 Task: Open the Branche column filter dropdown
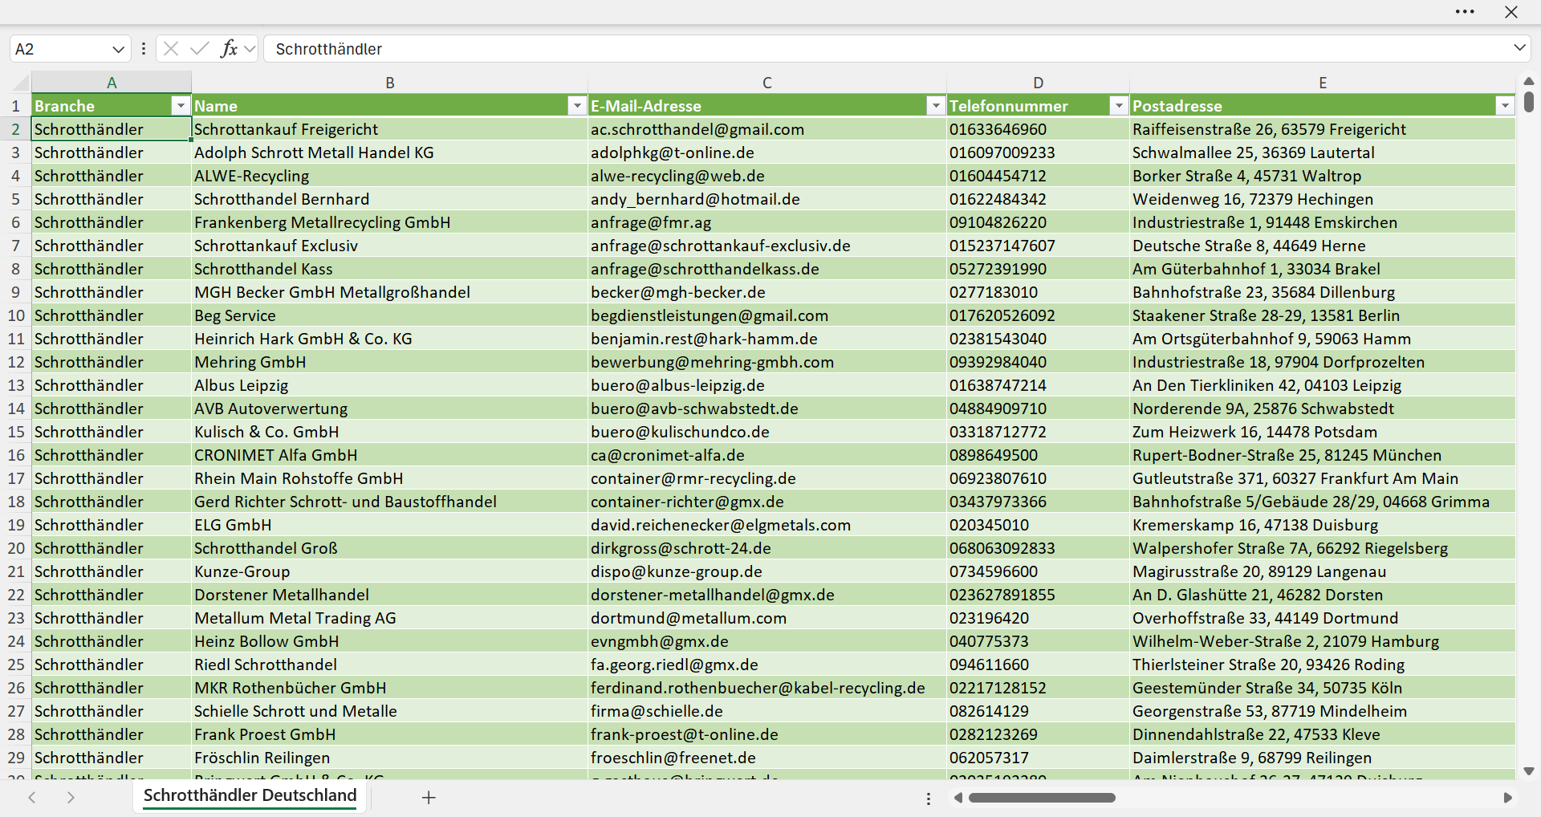pos(181,106)
